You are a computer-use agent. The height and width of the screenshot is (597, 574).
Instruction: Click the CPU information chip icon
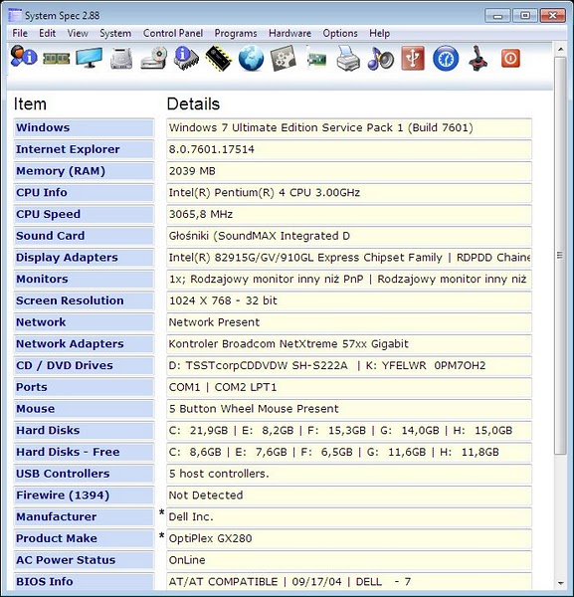click(186, 58)
